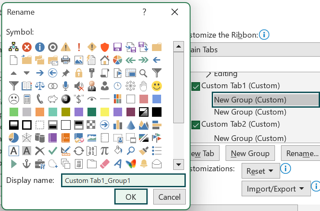Screen dimensions: 320x211
Task: Select the orange padlock symbol
Action: (x=79, y=73)
